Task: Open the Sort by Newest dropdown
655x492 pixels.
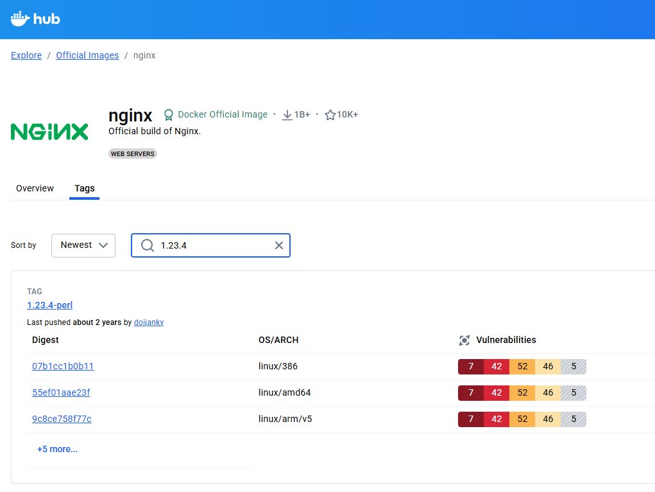Action: pos(83,245)
